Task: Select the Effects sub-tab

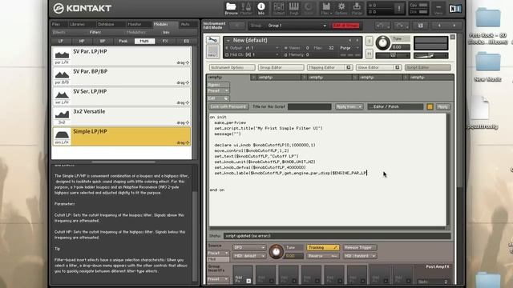Action: click(59, 32)
